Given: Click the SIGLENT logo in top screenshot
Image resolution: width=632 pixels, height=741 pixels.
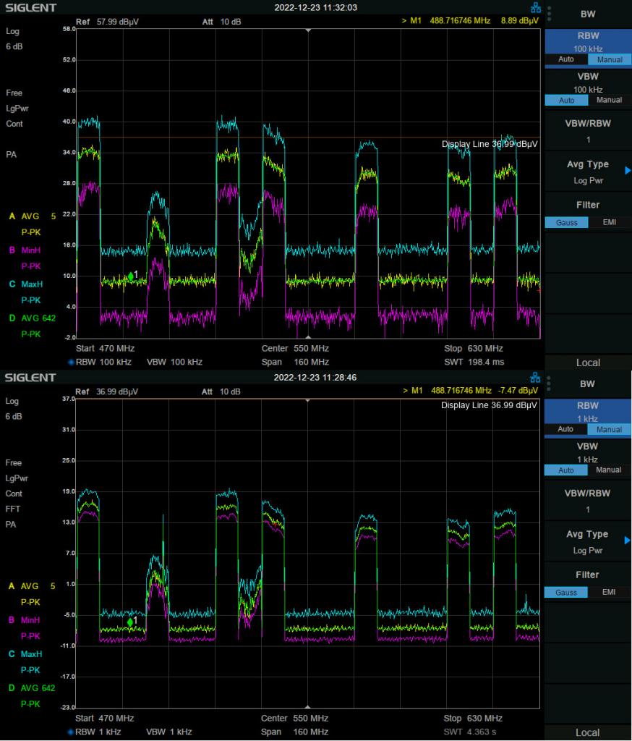Looking at the screenshot, I should [30, 8].
